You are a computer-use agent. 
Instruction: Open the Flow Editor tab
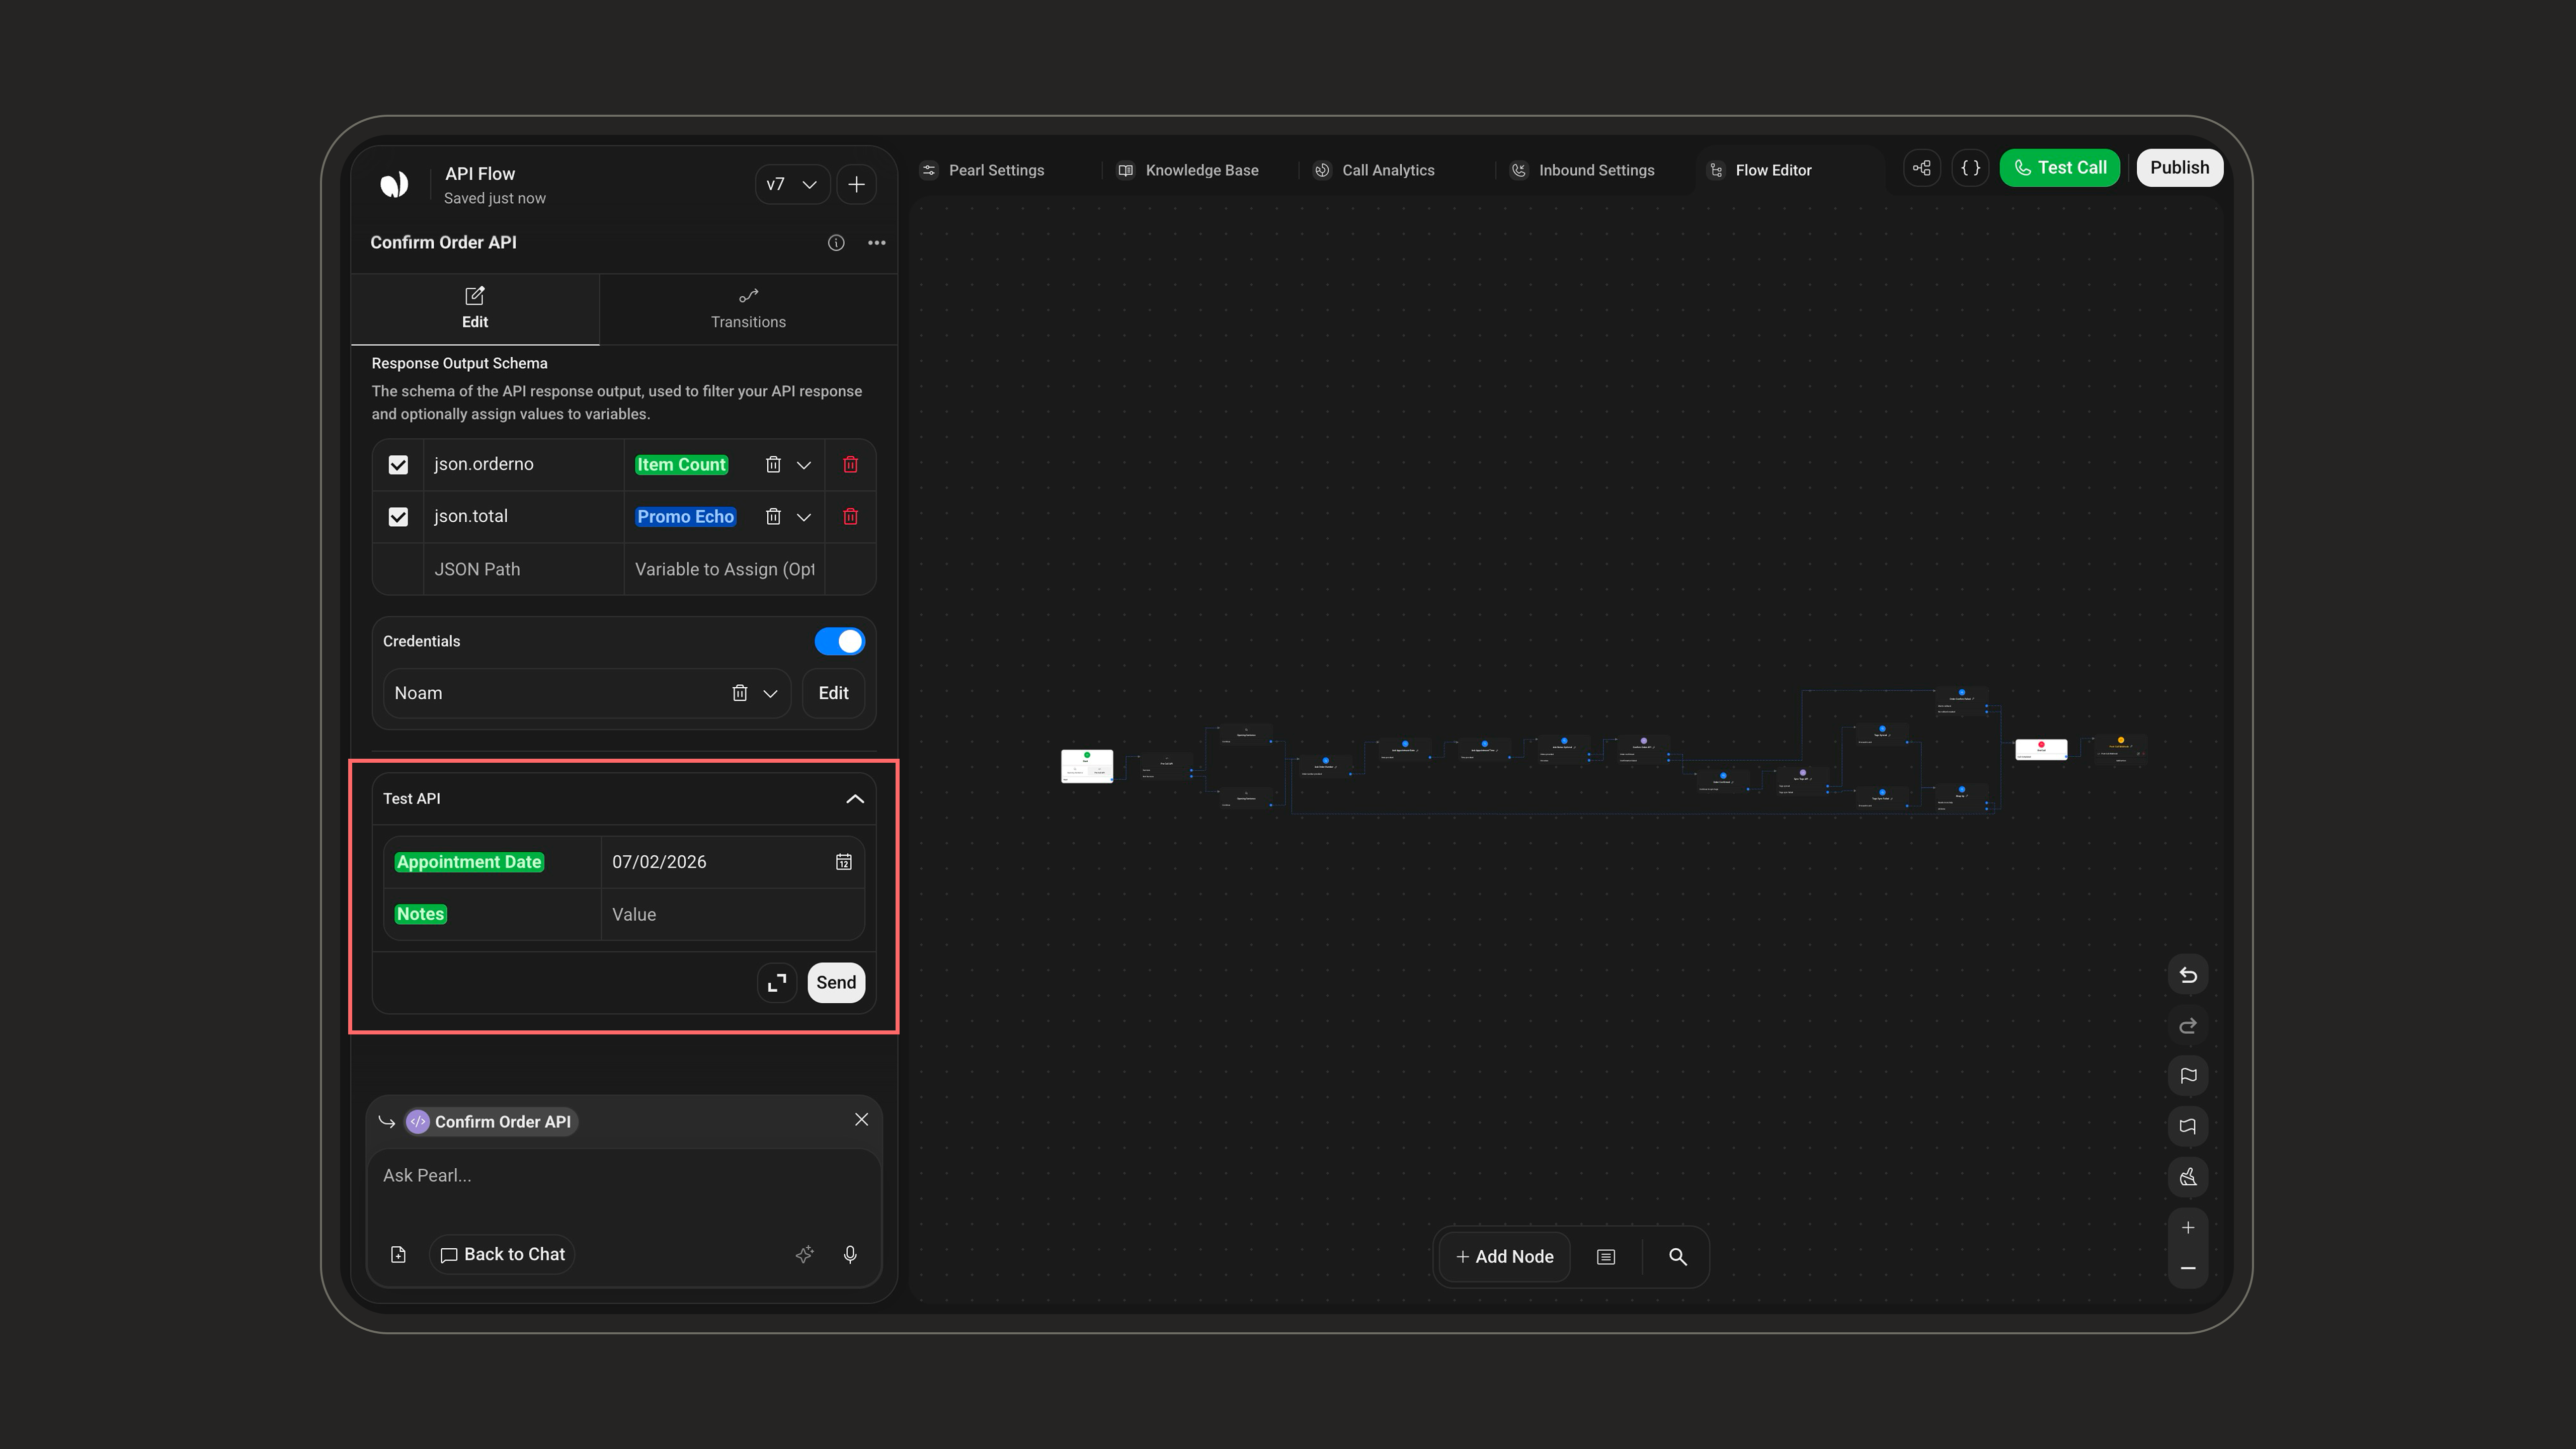pos(1760,170)
